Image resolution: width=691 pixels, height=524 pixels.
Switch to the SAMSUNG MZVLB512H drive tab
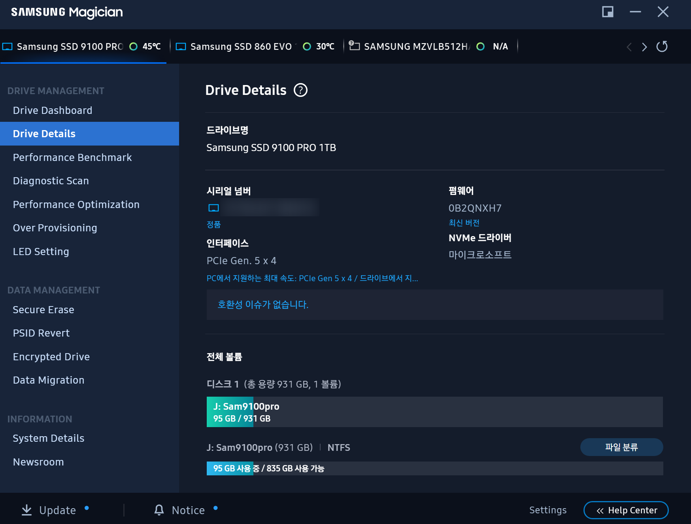pyautogui.click(x=430, y=47)
